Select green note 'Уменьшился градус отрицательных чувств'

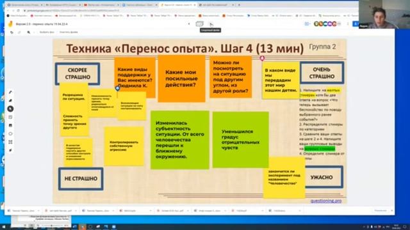[x=241, y=139]
